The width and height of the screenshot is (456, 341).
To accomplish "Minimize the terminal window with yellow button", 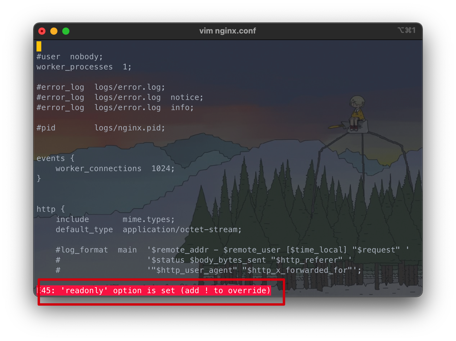I will click(54, 31).
